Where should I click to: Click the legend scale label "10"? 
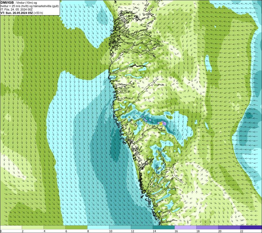pos(111,231)
